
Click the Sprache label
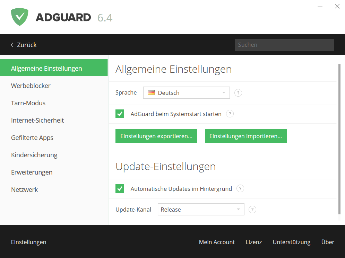click(x=126, y=93)
